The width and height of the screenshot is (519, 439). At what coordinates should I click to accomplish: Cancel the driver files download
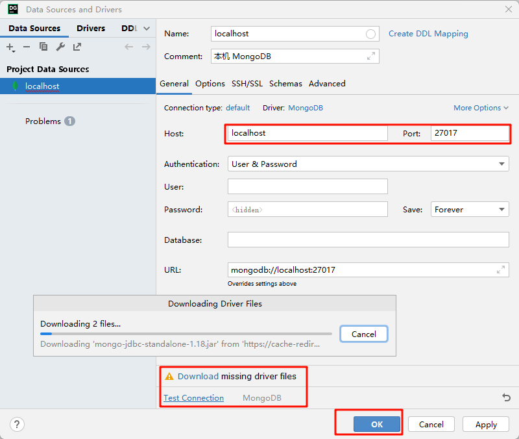[x=363, y=334]
